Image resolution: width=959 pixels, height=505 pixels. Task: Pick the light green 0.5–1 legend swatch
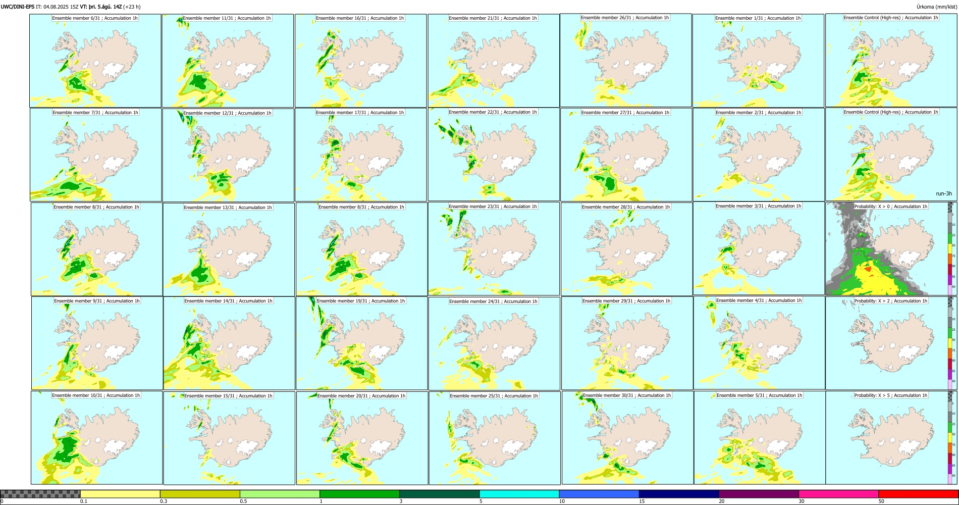(280, 494)
